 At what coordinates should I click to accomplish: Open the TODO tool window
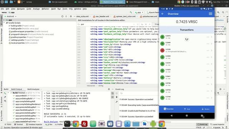[8, 124]
